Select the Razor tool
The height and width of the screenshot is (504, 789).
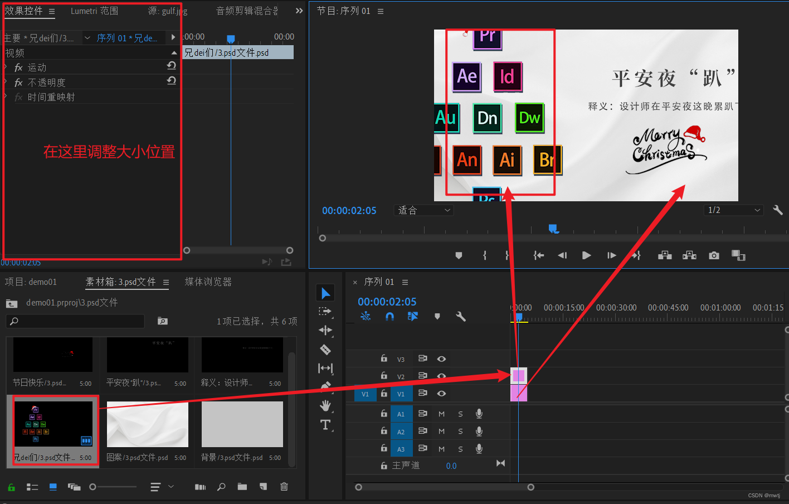(x=325, y=350)
